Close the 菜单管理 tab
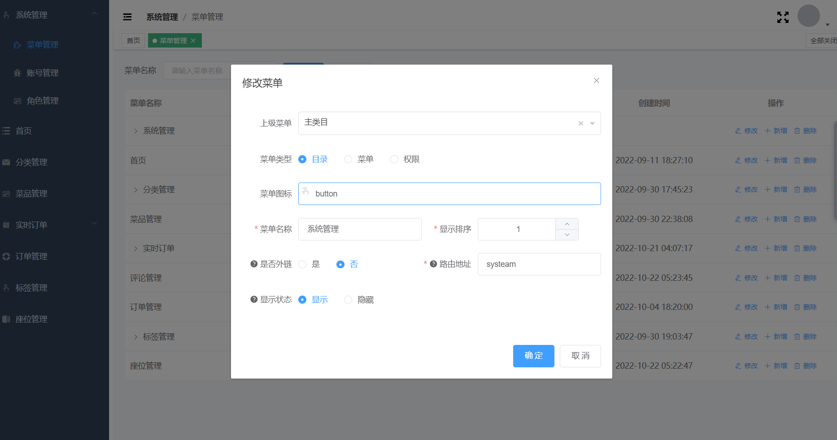The image size is (837, 440). tap(193, 40)
